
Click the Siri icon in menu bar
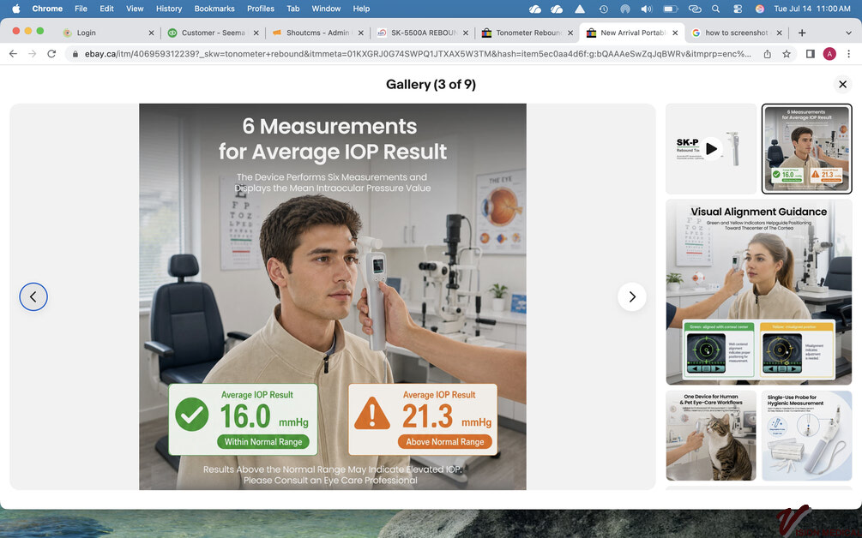click(x=760, y=9)
